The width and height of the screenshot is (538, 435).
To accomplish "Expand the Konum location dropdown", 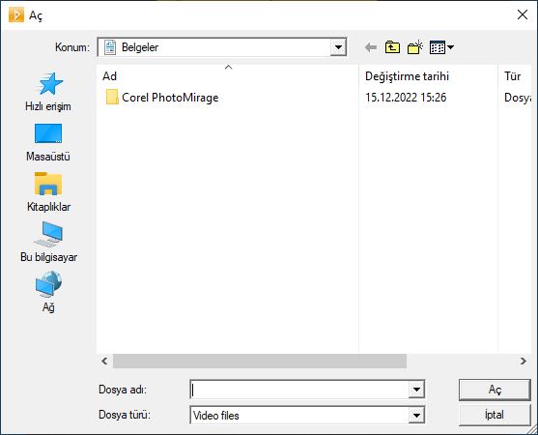I will (338, 47).
